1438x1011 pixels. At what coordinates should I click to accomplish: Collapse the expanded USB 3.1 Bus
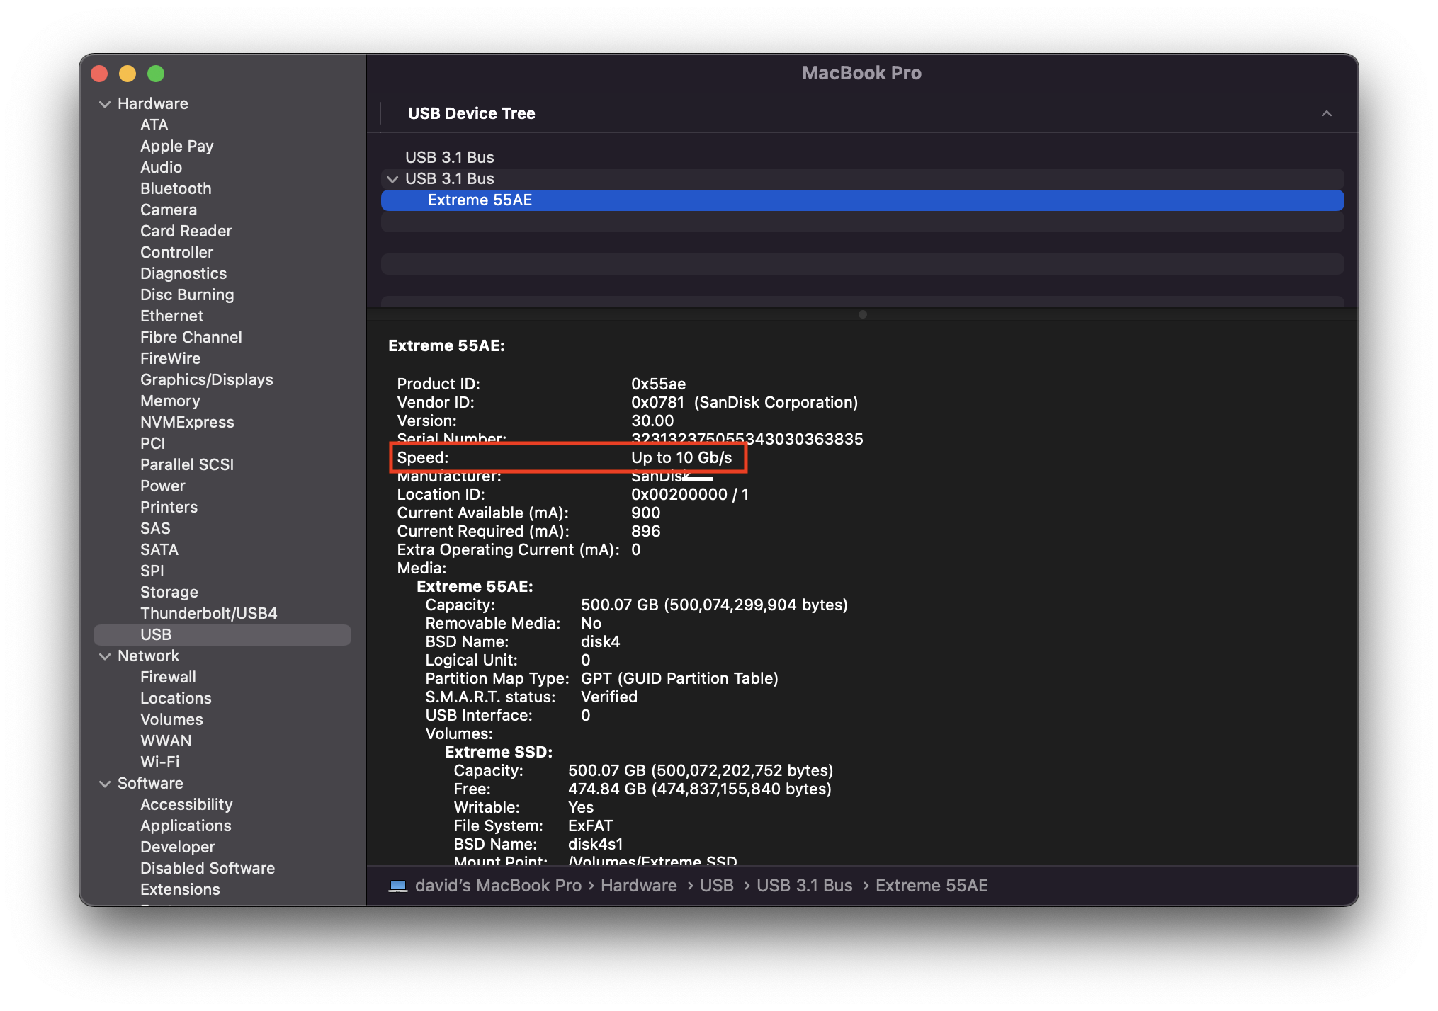pos(392,179)
